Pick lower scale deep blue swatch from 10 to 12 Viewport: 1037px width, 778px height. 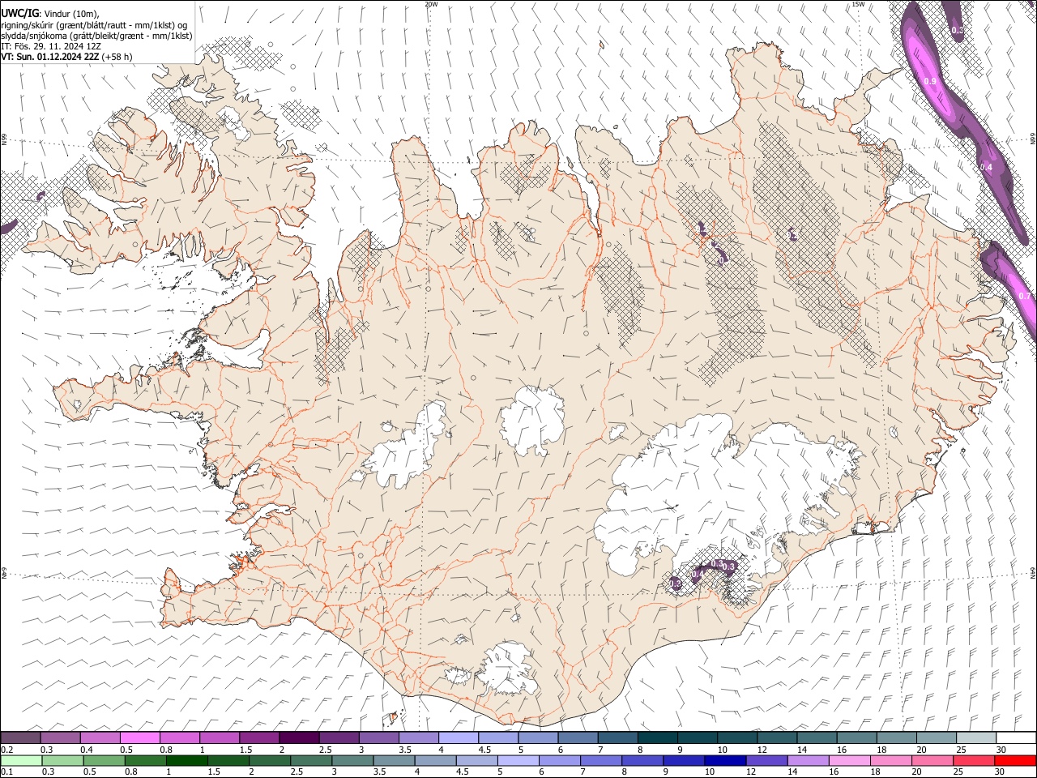tap(724, 760)
